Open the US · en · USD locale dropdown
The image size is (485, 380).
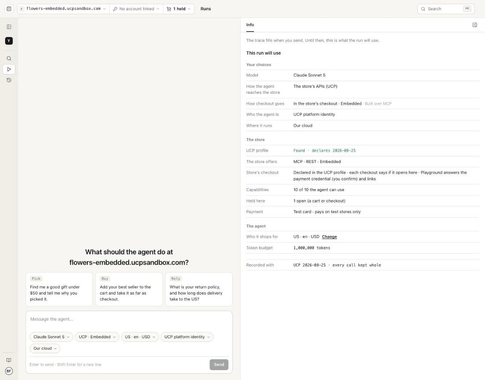tap(140, 337)
